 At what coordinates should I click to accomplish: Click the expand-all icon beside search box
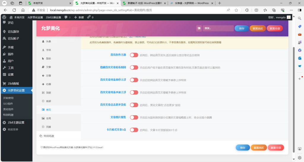tap(199, 29)
